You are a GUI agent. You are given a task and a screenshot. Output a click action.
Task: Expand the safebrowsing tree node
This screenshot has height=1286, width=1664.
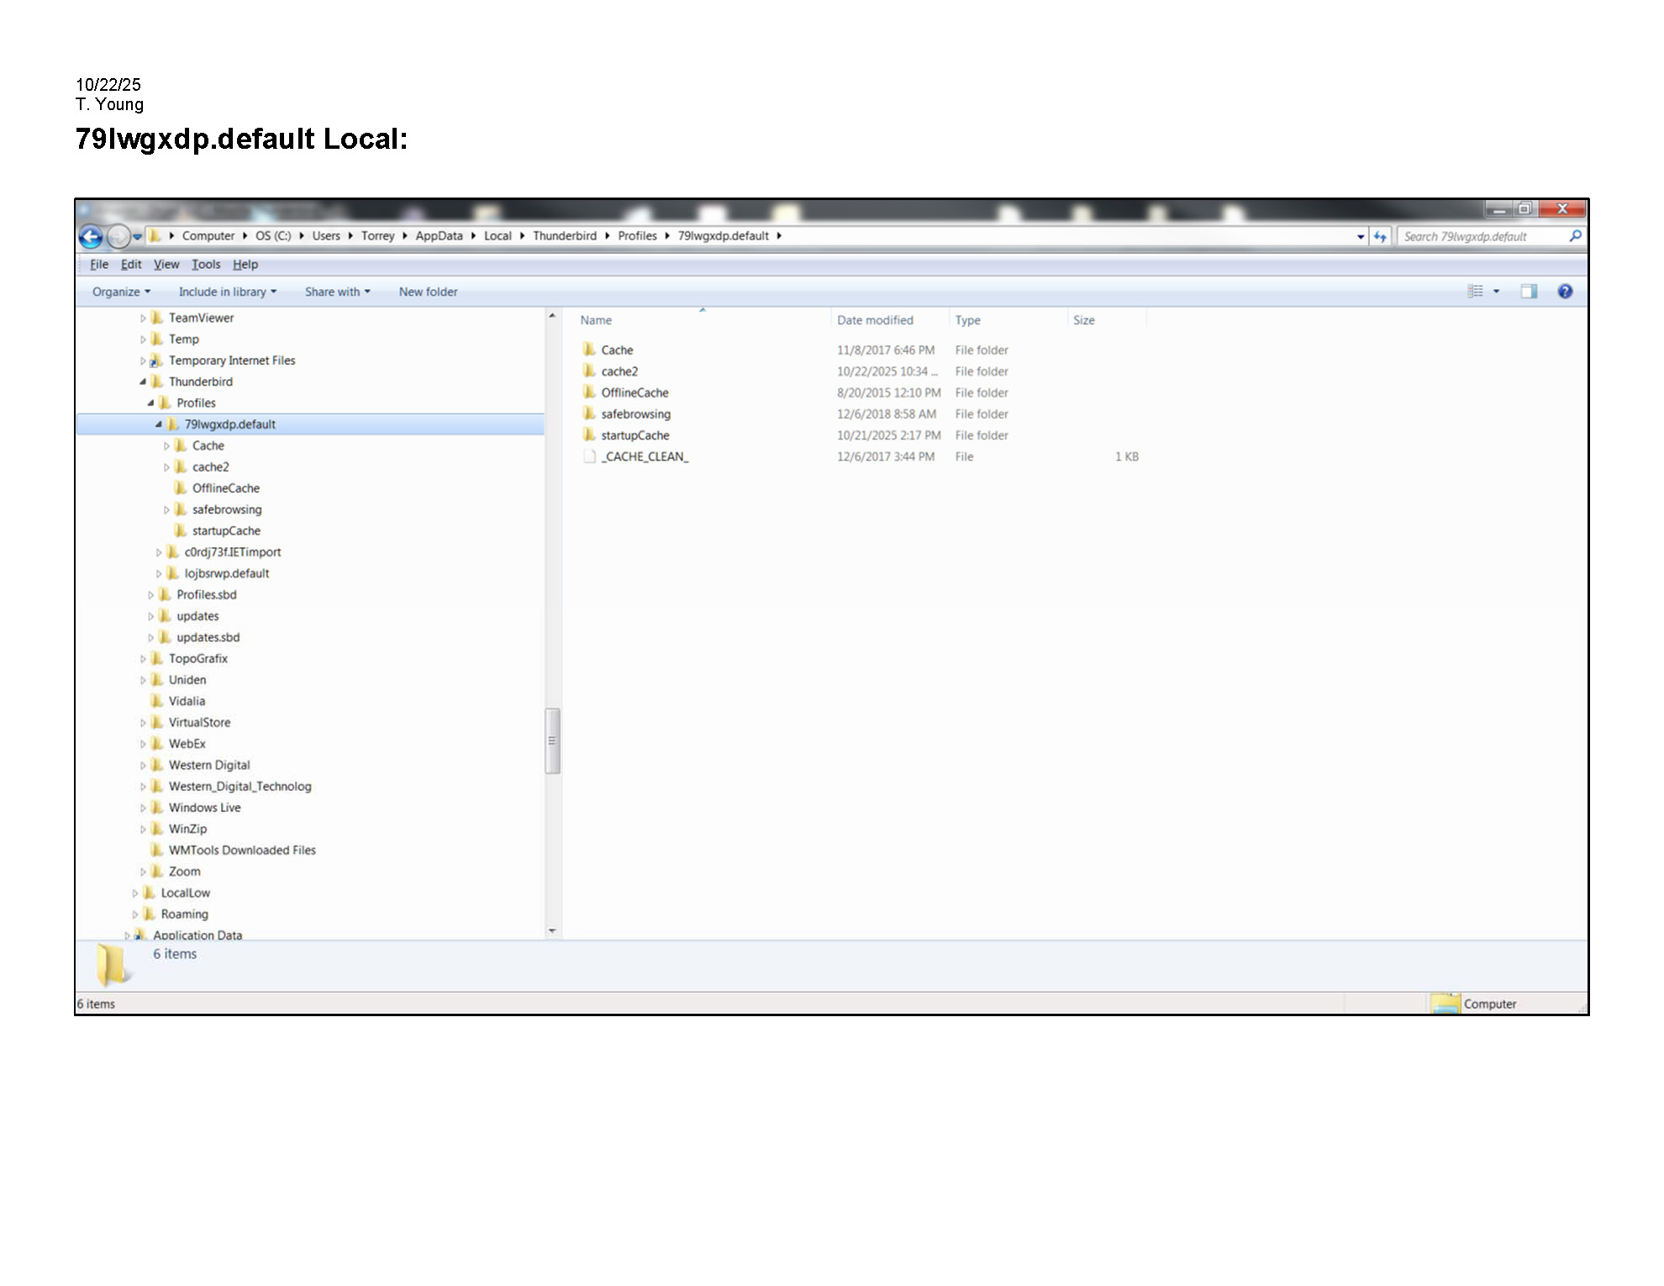(x=166, y=510)
